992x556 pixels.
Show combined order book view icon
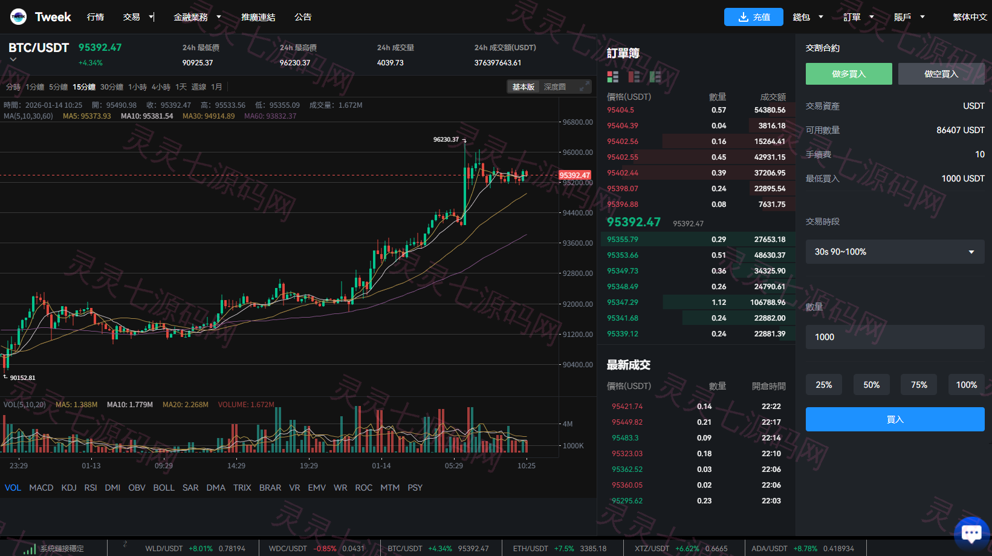point(613,77)
